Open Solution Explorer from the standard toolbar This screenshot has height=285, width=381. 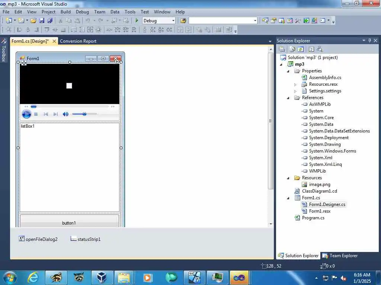(265, 21)
